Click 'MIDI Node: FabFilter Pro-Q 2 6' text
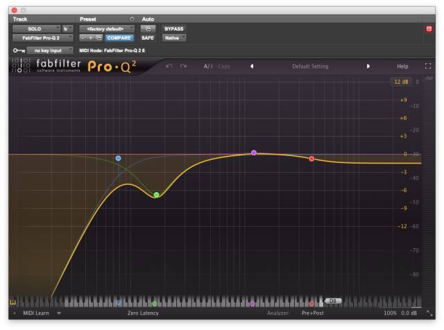 pos(112,51)
